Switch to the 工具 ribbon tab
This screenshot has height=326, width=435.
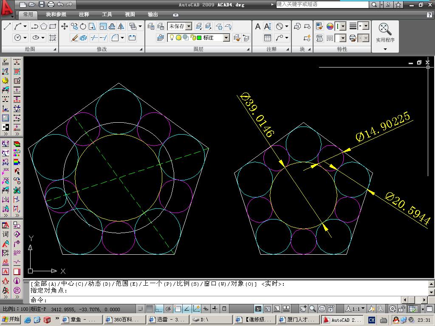point(107,14)
